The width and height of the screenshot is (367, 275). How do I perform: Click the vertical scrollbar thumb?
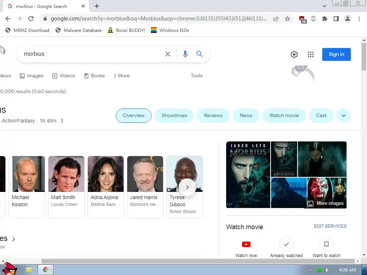click(x=364, y=57)
